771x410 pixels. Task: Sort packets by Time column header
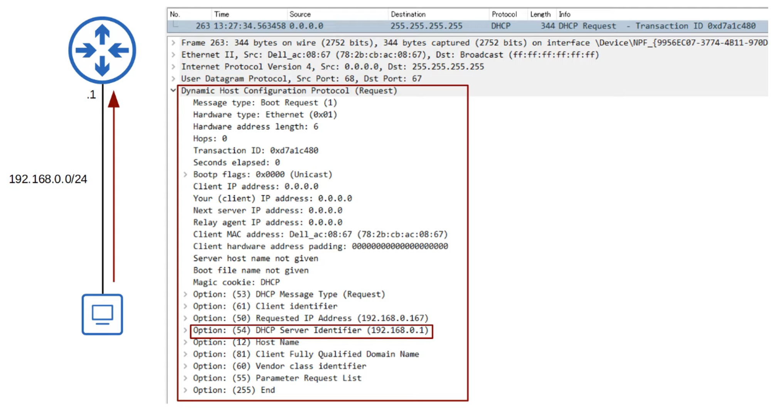click(x=222, y=14)
